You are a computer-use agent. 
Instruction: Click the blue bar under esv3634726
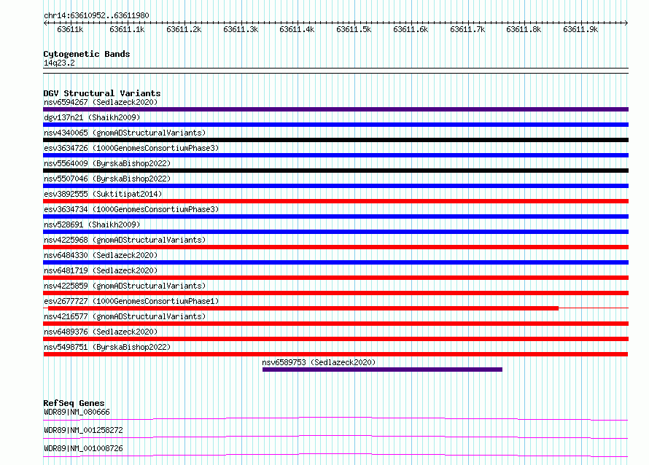point(335,155)
